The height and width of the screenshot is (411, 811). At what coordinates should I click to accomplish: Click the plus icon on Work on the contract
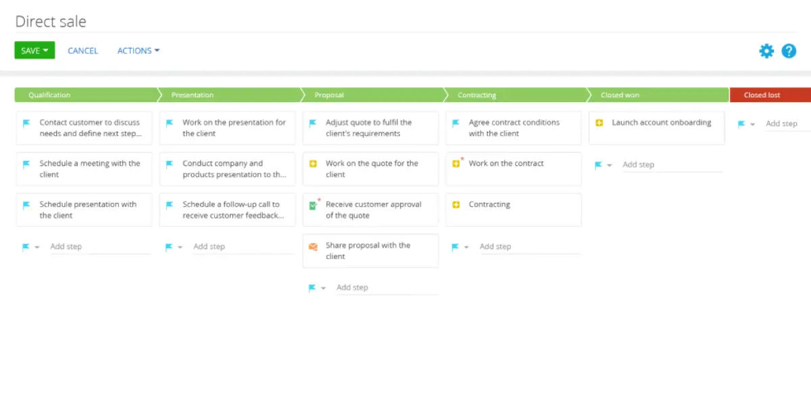point(456,164)
